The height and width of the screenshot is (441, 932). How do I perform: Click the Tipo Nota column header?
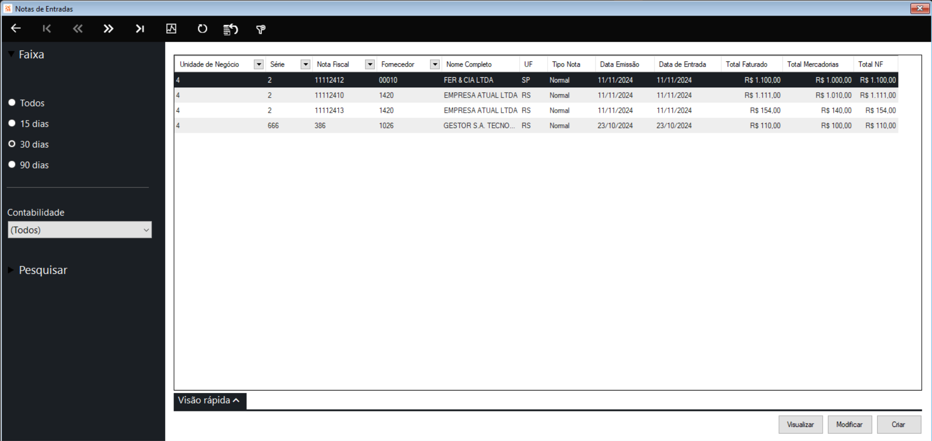click(x=571, y=64)
